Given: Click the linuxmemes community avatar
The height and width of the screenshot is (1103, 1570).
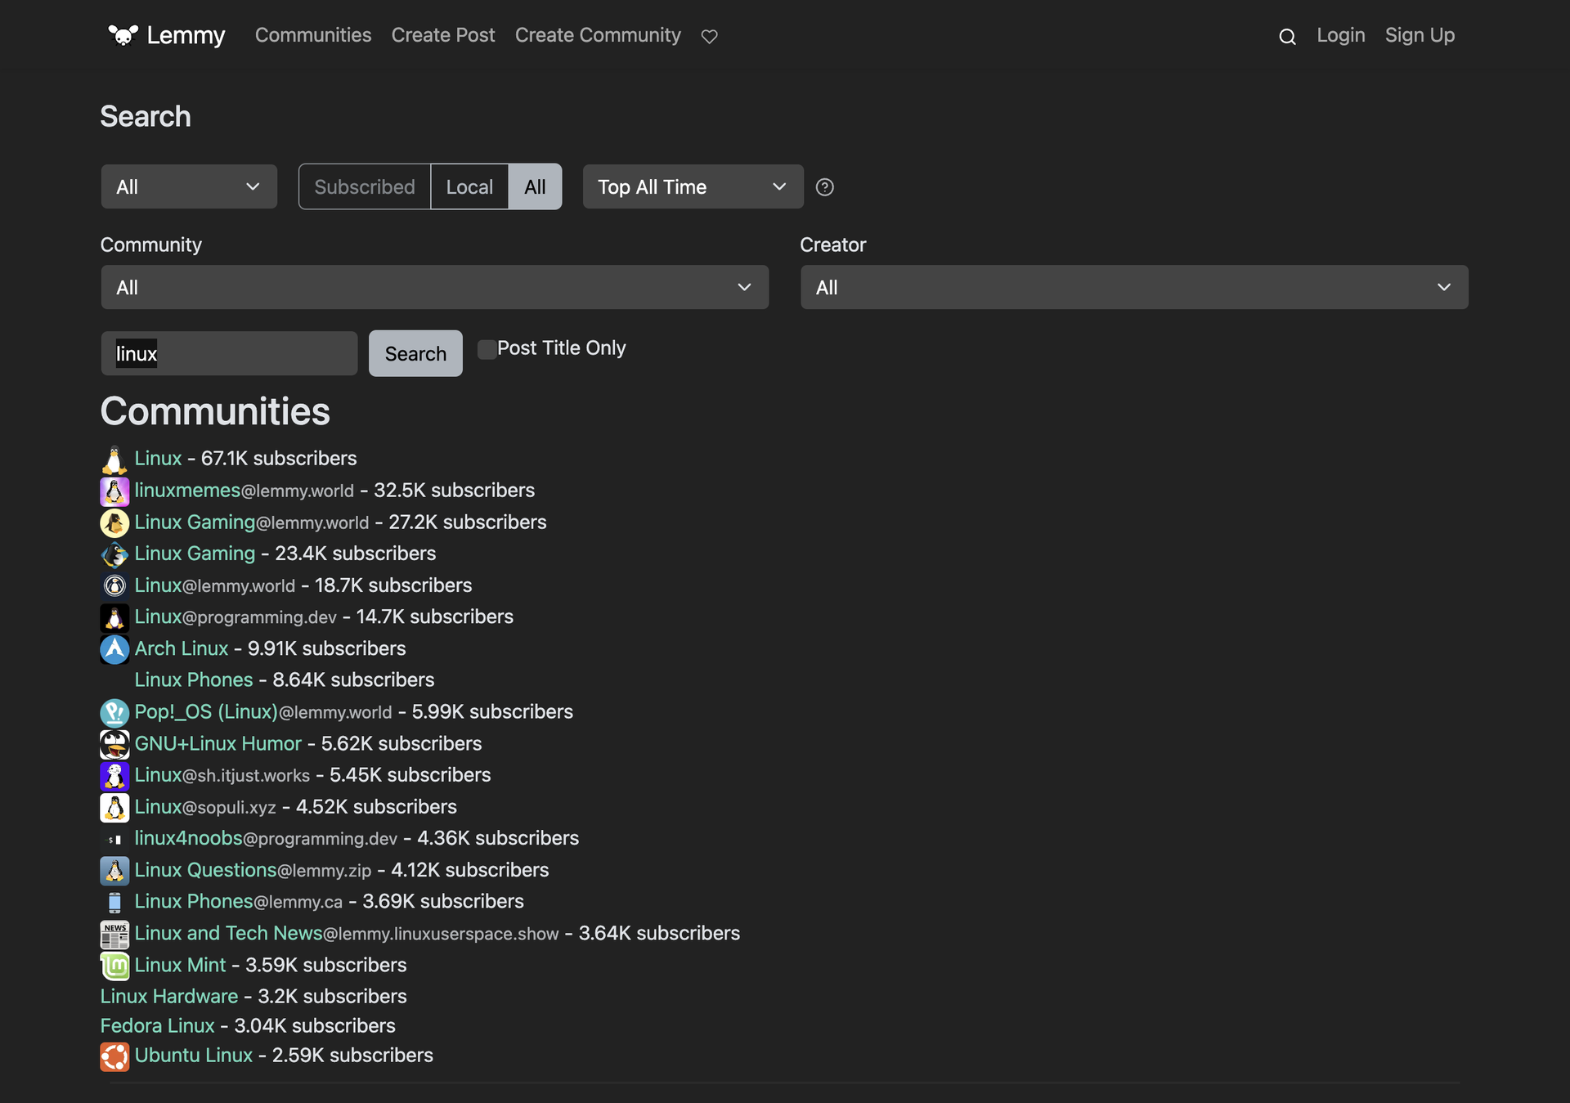Looking at the screenshot, I should point(114,491).
